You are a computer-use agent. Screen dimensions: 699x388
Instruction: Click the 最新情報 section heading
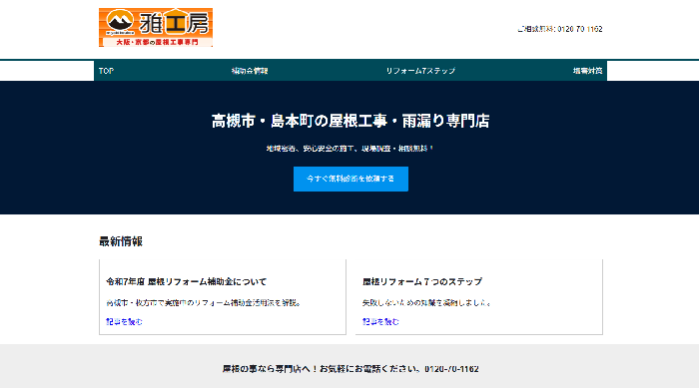[121, 241]
